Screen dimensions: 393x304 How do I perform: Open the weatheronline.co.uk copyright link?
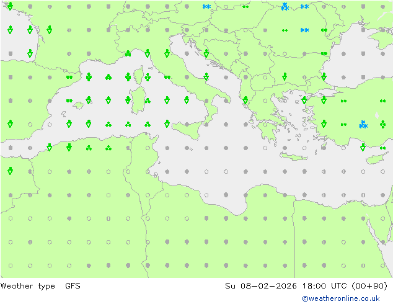click(341, 298)
